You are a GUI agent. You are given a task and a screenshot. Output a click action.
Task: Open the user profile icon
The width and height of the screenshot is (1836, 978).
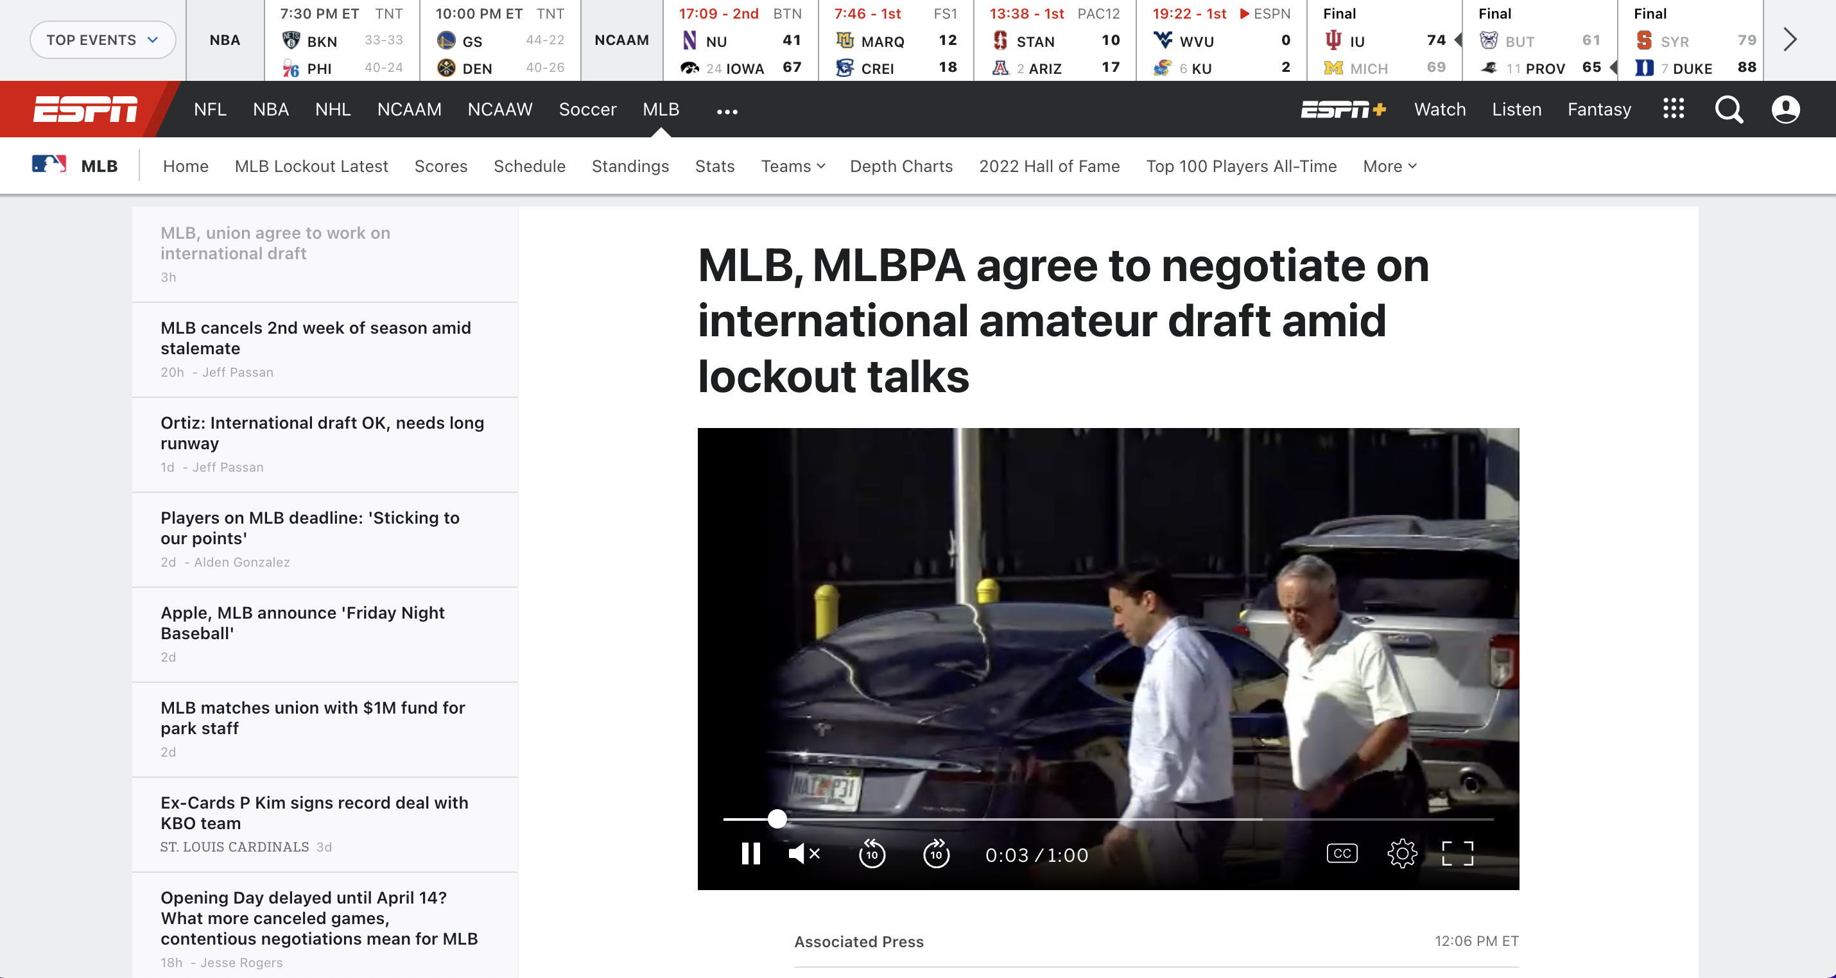1785,109
